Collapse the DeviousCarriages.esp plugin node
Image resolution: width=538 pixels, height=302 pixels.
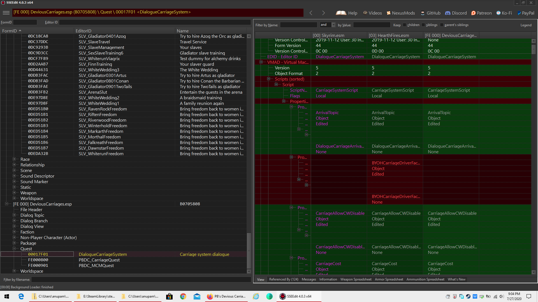point(6,204)
